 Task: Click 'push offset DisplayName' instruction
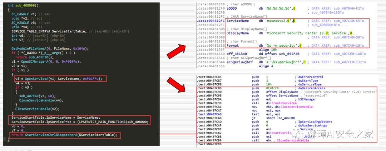pos(314,92)
